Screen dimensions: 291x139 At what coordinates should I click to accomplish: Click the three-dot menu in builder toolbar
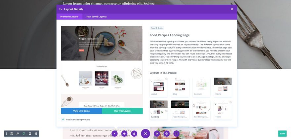(x=7, y=134)
